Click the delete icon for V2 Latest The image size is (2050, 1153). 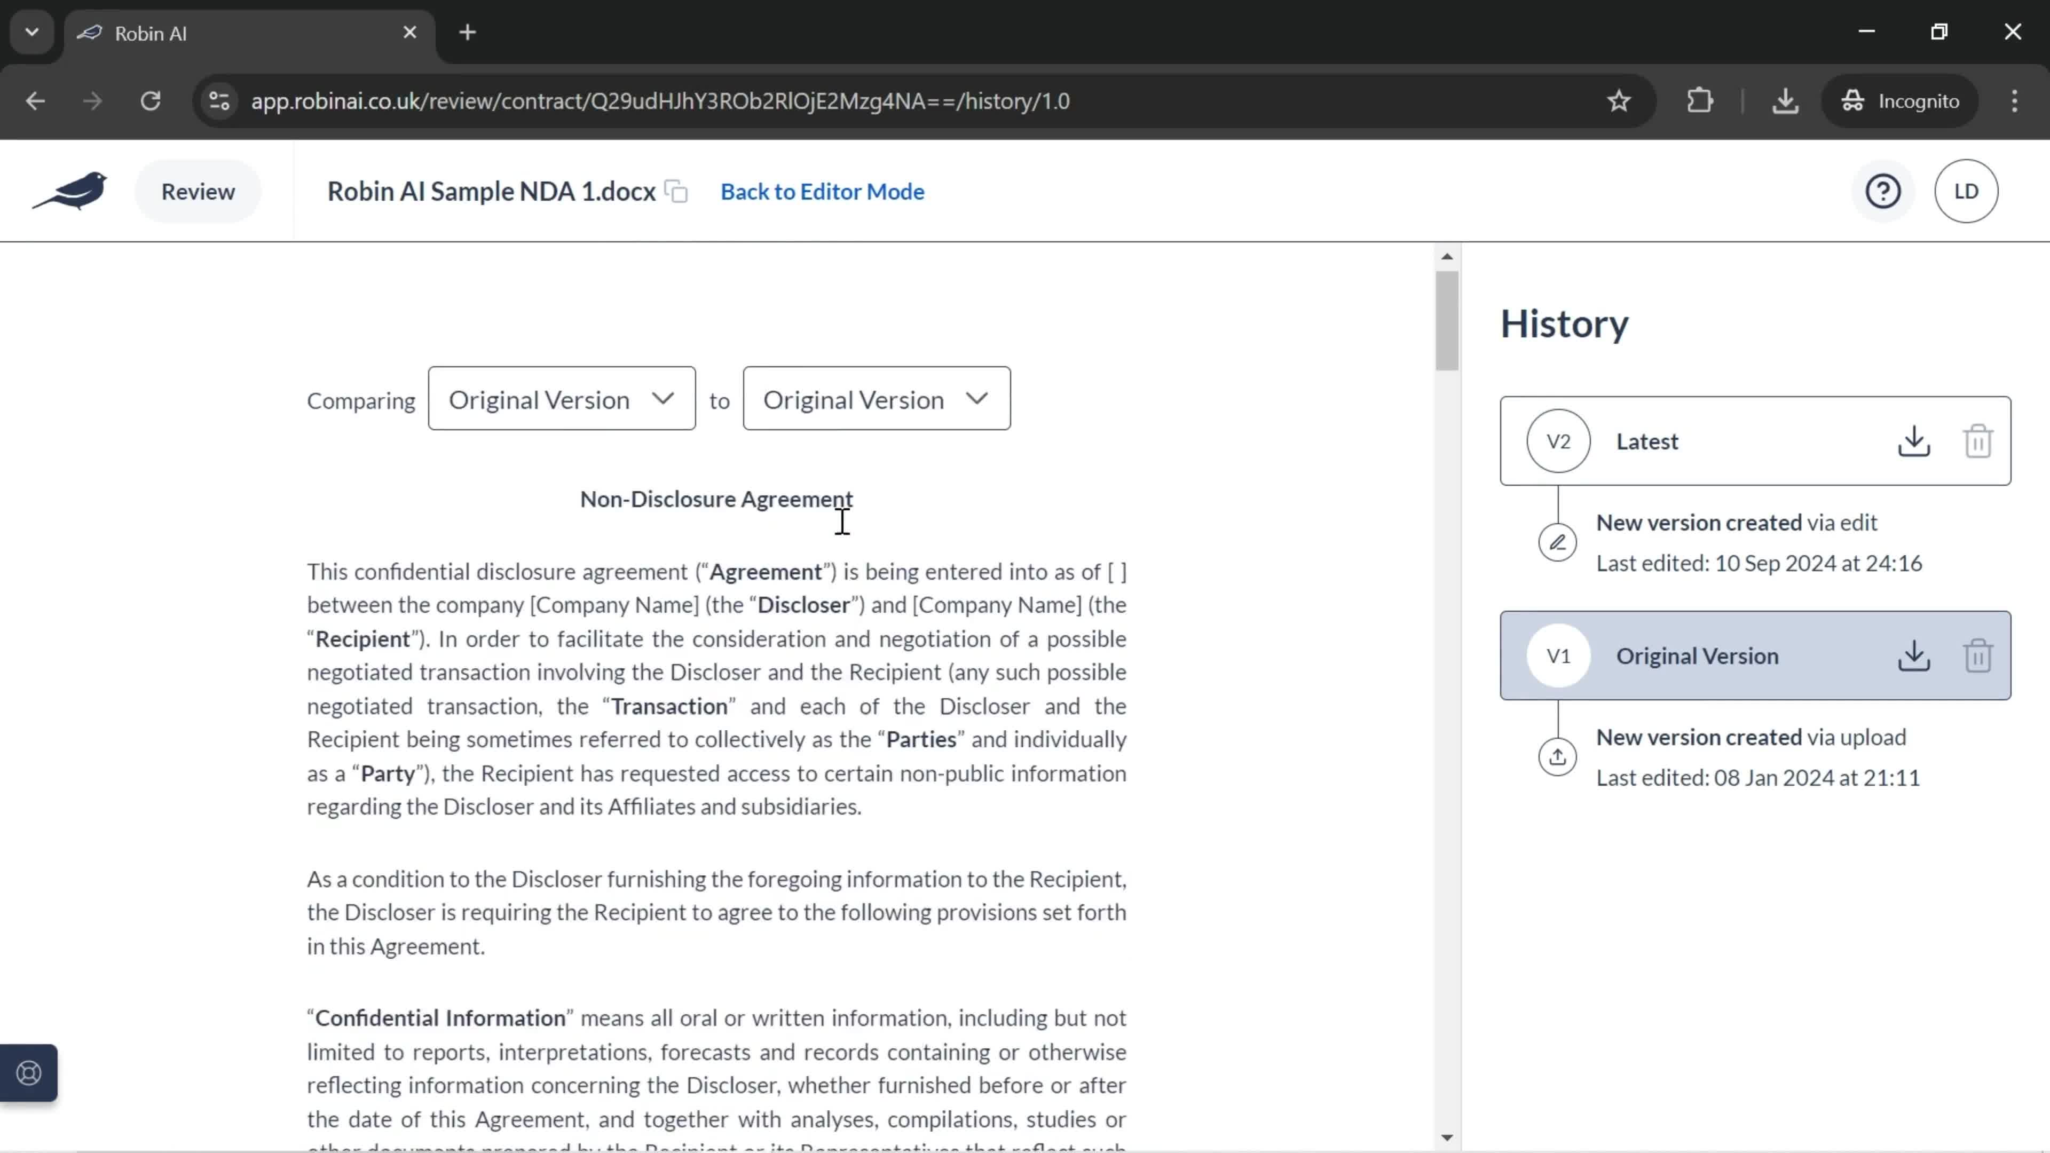1978,440
